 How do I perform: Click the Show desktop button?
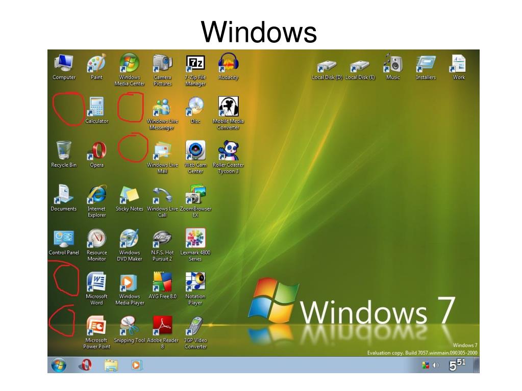[477, 364]
